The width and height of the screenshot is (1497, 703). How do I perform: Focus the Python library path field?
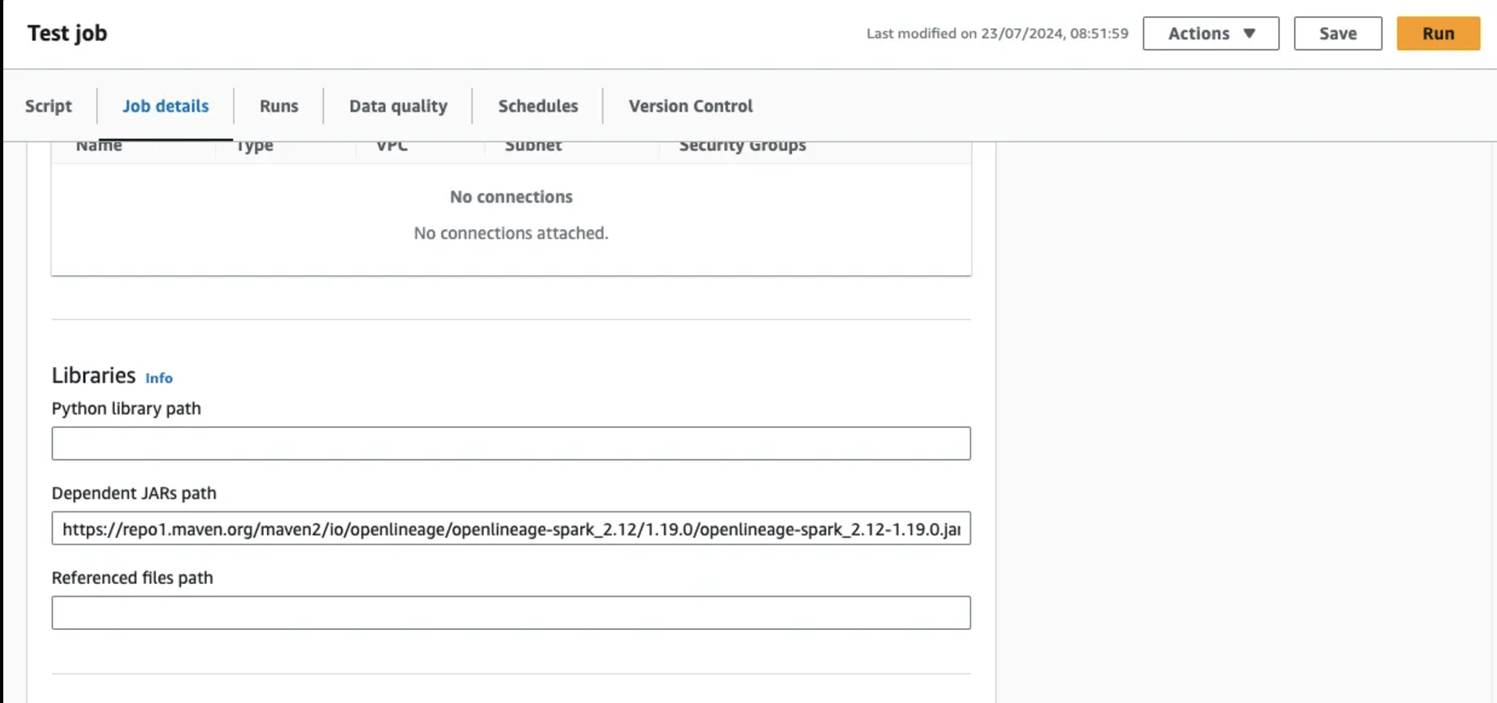pyautogui.click(x=510, y=443)
